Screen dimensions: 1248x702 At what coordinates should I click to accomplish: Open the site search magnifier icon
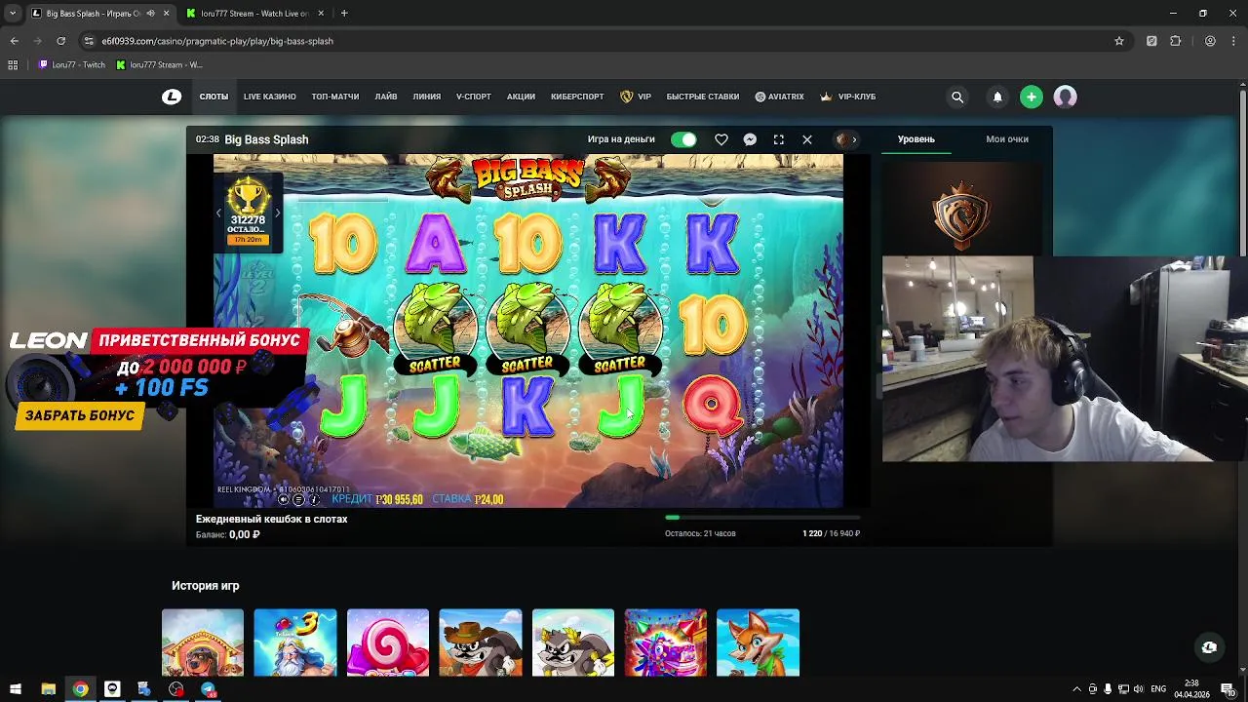point(957,97)
